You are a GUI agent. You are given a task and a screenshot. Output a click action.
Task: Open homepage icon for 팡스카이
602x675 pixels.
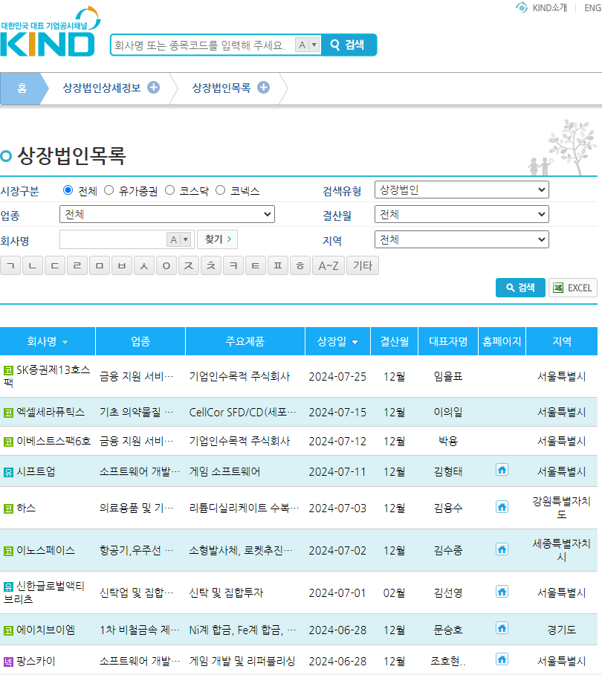[502, 659]
